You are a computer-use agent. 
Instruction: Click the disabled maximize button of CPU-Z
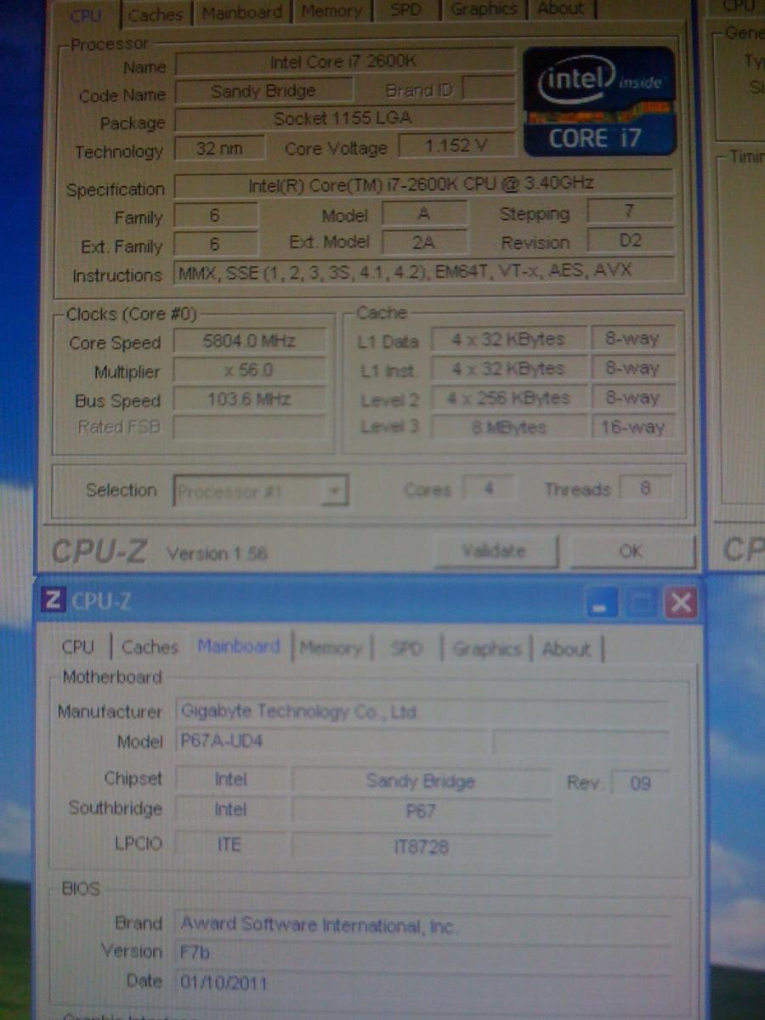pos(641,603)
